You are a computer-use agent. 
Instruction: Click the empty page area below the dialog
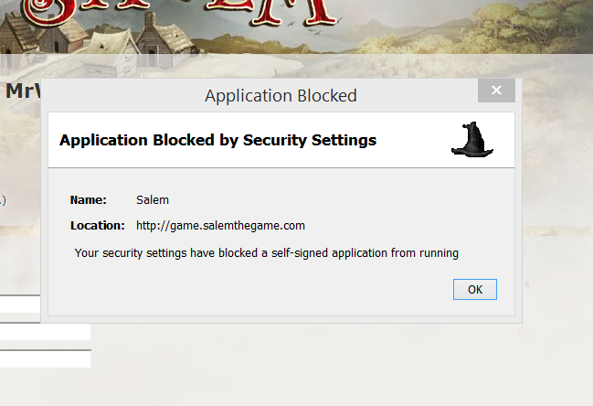320,366
